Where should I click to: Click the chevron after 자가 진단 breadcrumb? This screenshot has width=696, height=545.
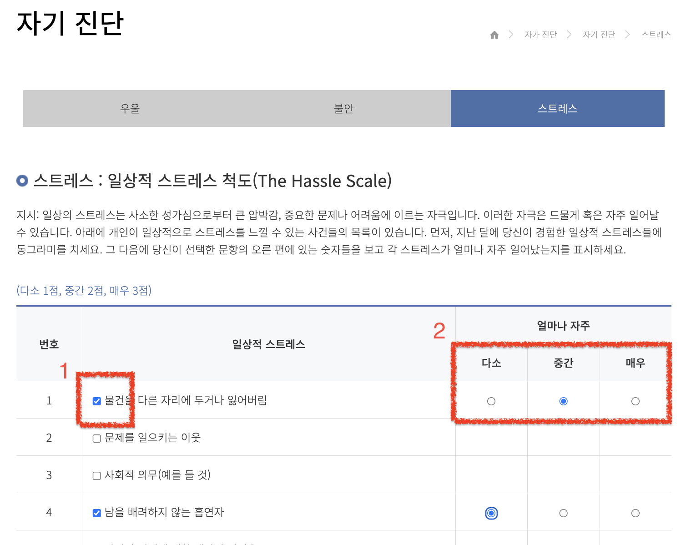tap(570, 34)
